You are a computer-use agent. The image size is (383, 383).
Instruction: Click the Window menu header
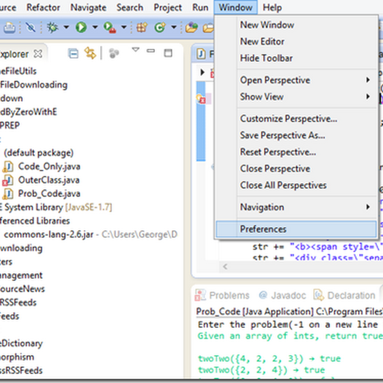(236, 7)
